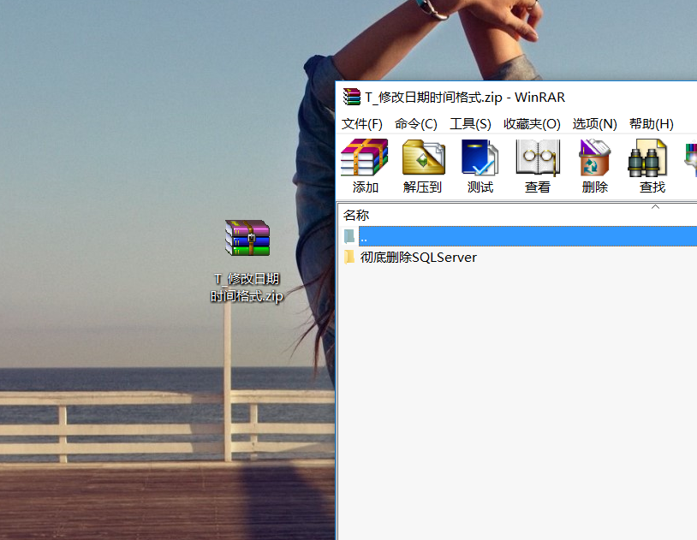Open the 命令(C) menu
The width and height of the screenshot is (697, 540).
[416, 124]
